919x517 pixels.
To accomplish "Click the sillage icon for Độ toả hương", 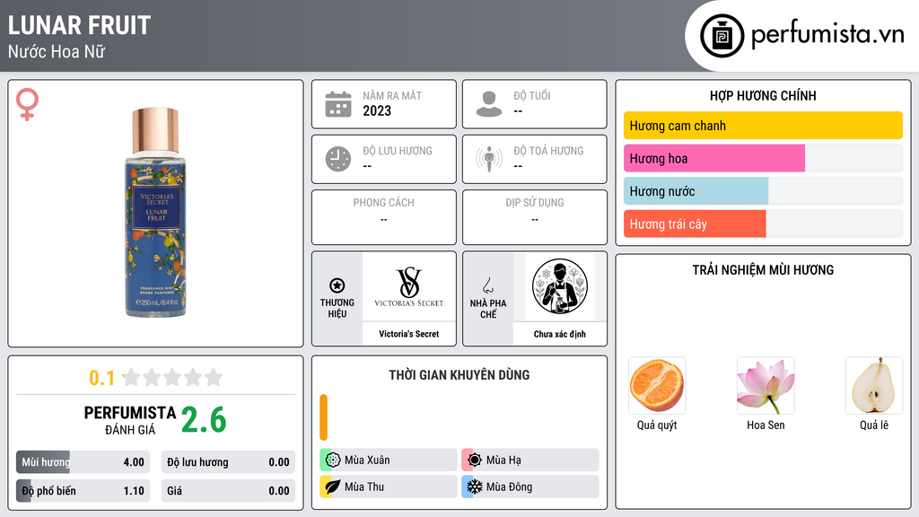I will coord(489,159).
